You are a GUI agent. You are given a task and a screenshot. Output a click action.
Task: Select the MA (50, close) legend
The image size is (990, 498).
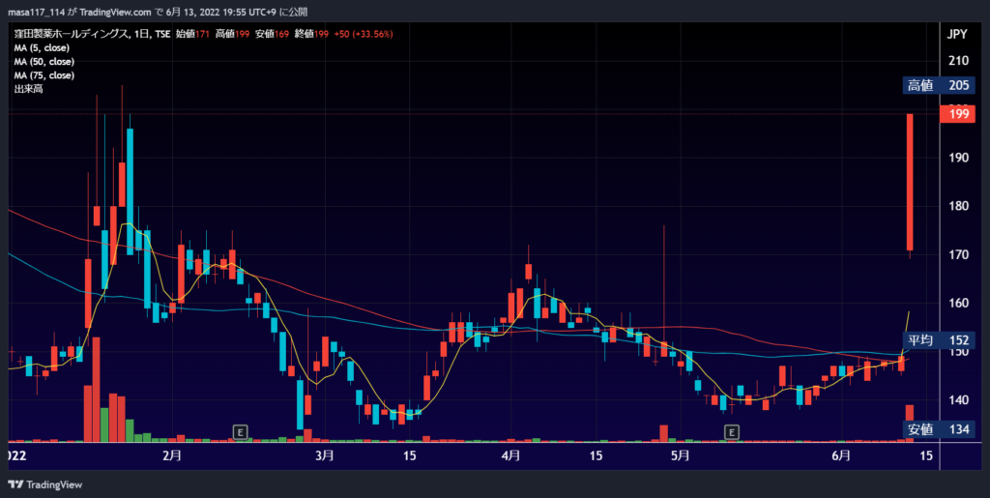44,62
